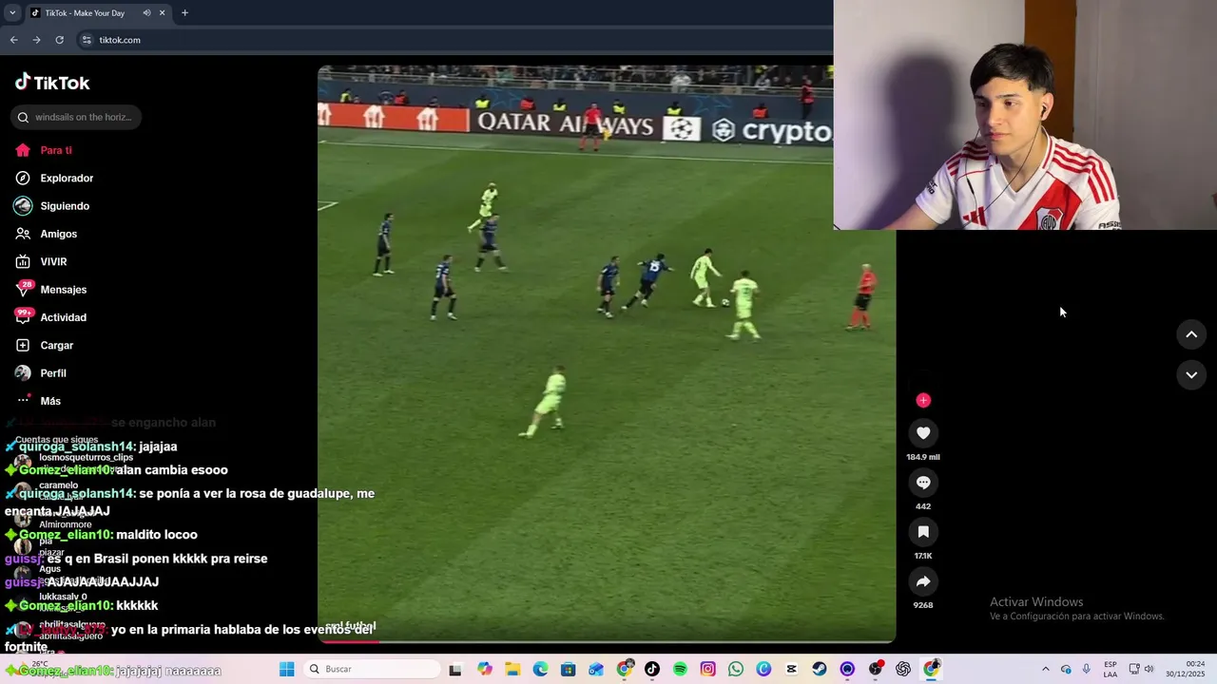Click the tiktok.com address bar
Viewport: 1217px width, 684px height.
(456, 40)
